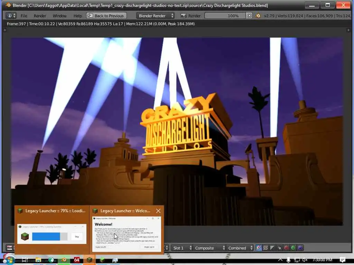The height and width of the screenshot is (265, 354).
Task: Open the Window menu
Action: 59,16
